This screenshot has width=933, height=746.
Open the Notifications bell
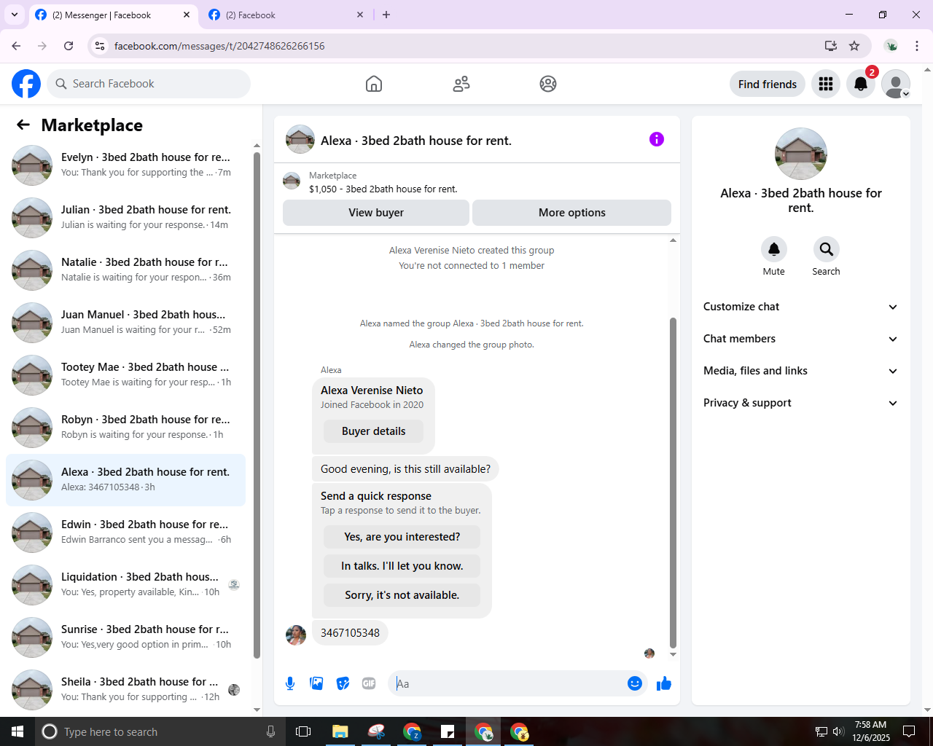861,84
